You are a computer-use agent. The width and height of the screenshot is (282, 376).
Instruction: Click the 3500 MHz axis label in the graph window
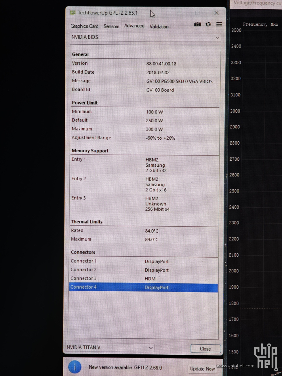click(x=236, y=30)
